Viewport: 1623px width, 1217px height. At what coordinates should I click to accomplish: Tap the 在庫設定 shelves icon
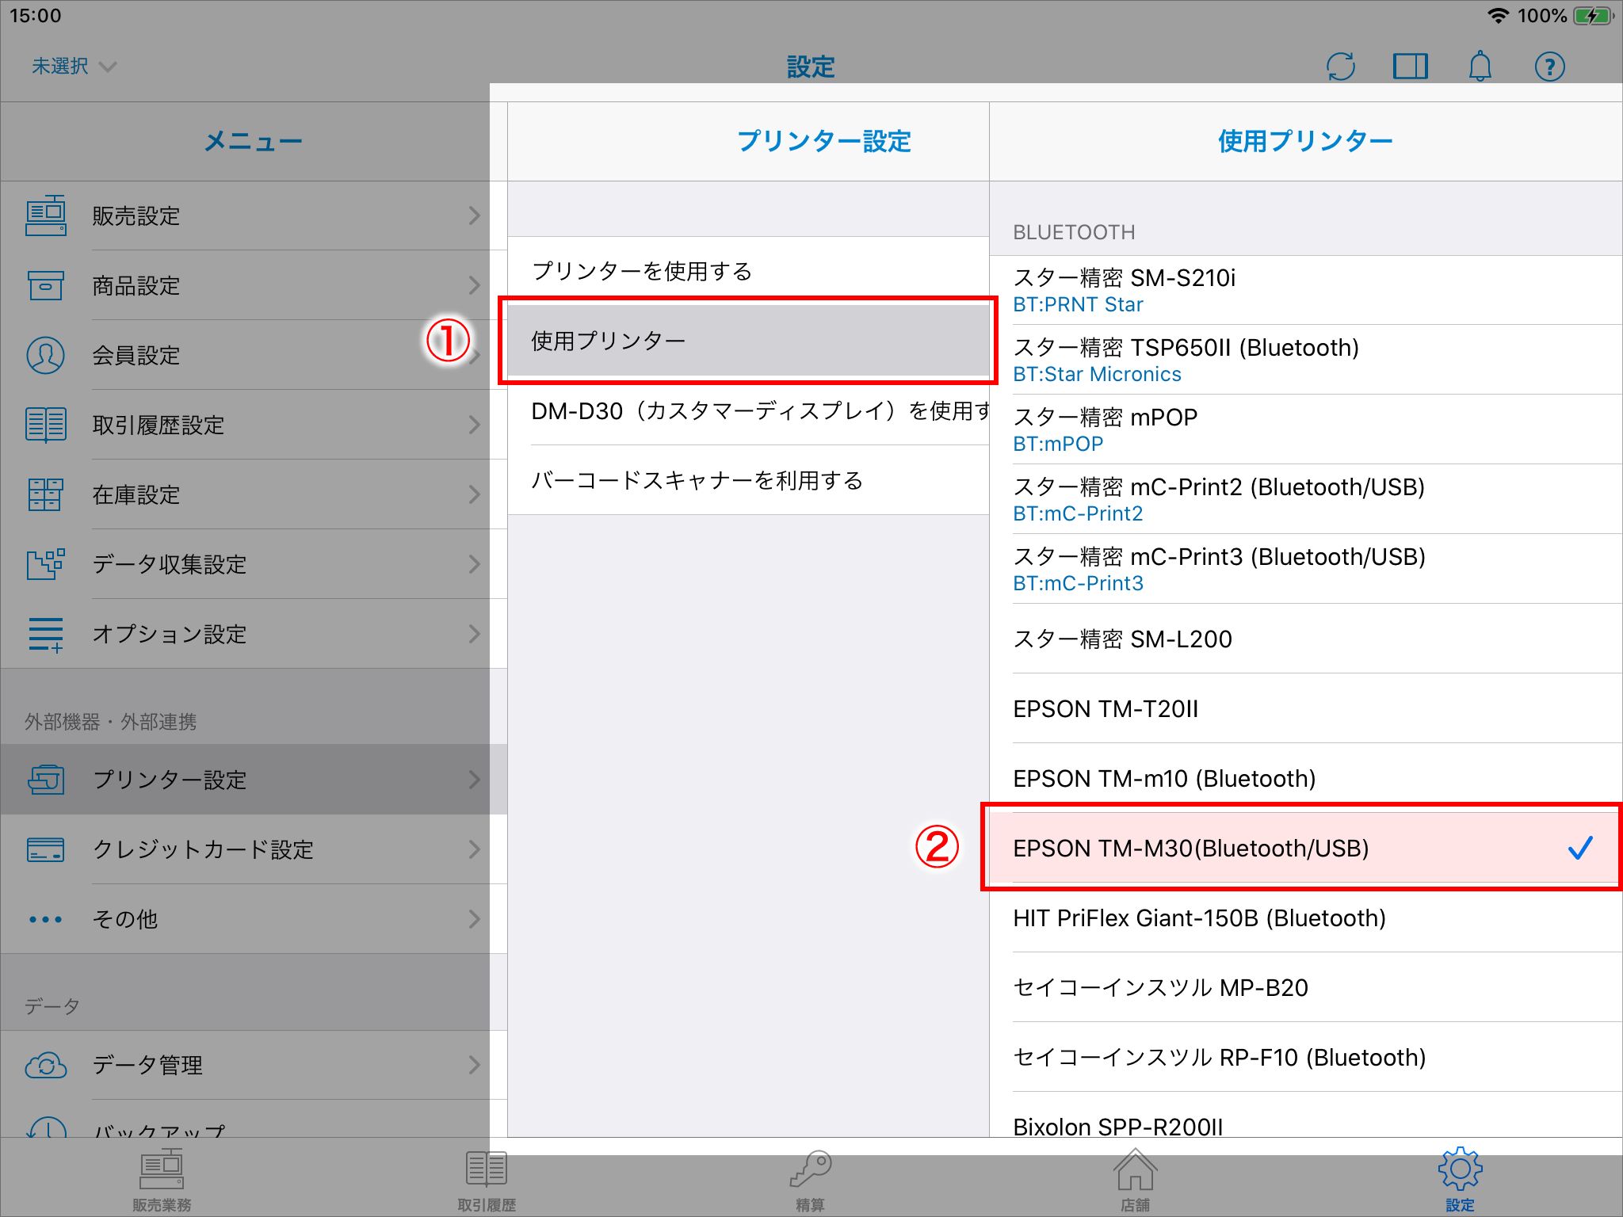point(46,494)
